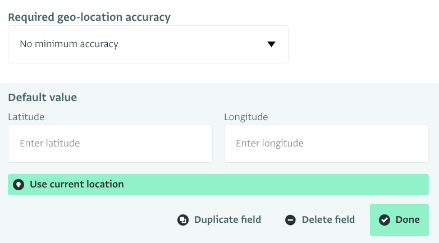
Task: Click the 'Enter longitude' placeholder text
Action: point(269,143)
